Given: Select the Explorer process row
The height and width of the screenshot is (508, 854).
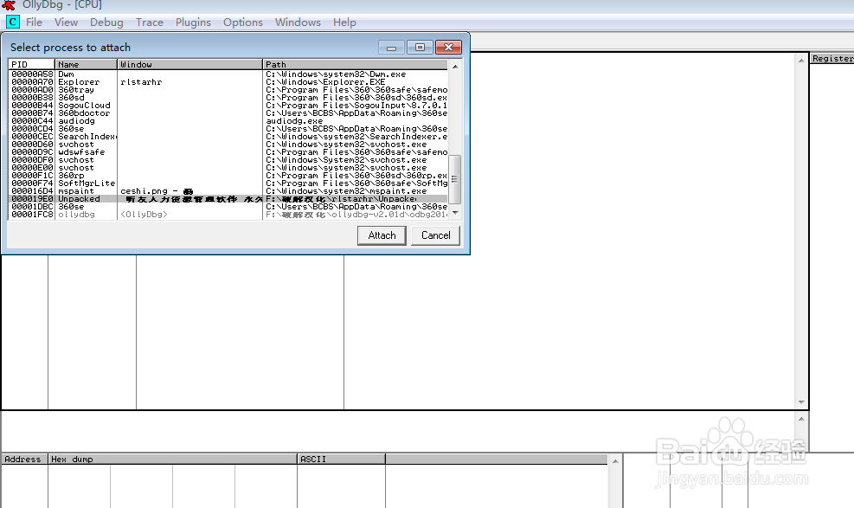Looking at the screenshot, I should click(228, 81).
